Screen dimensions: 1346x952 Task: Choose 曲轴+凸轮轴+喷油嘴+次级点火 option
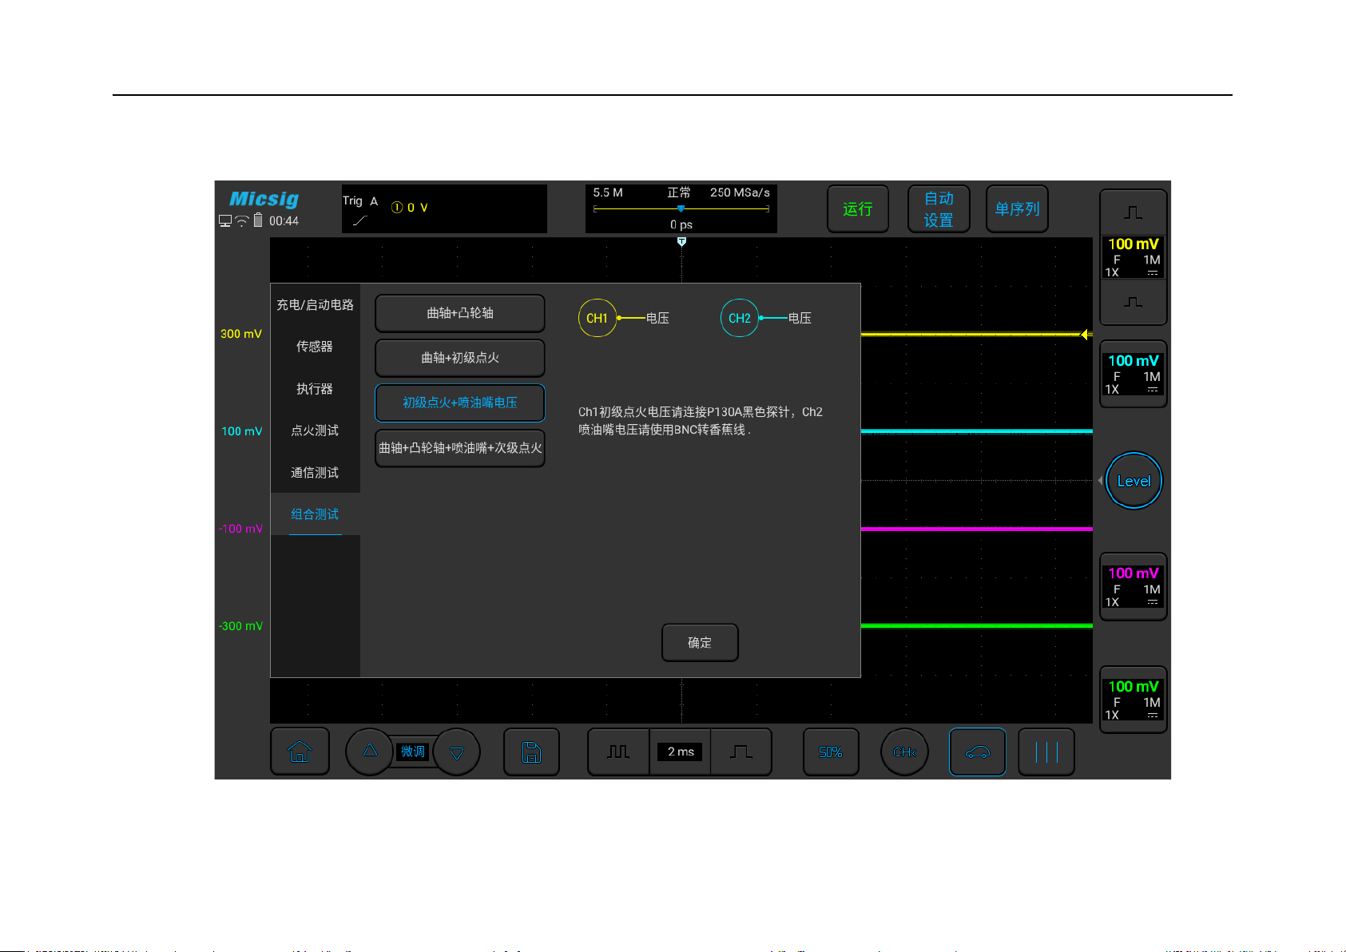[x=460, y=448]
